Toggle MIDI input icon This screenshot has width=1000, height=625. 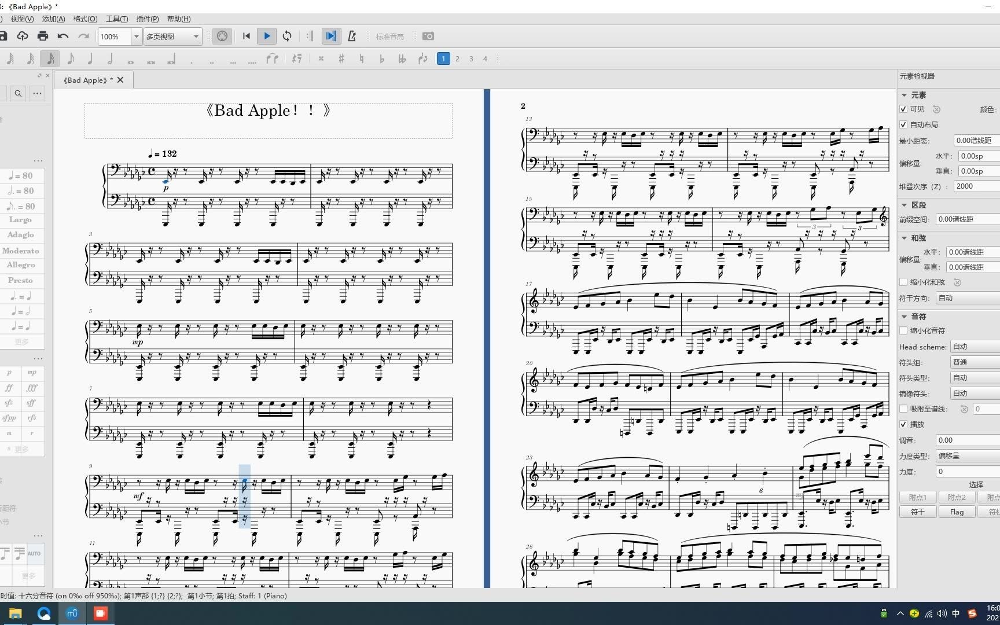222,36
